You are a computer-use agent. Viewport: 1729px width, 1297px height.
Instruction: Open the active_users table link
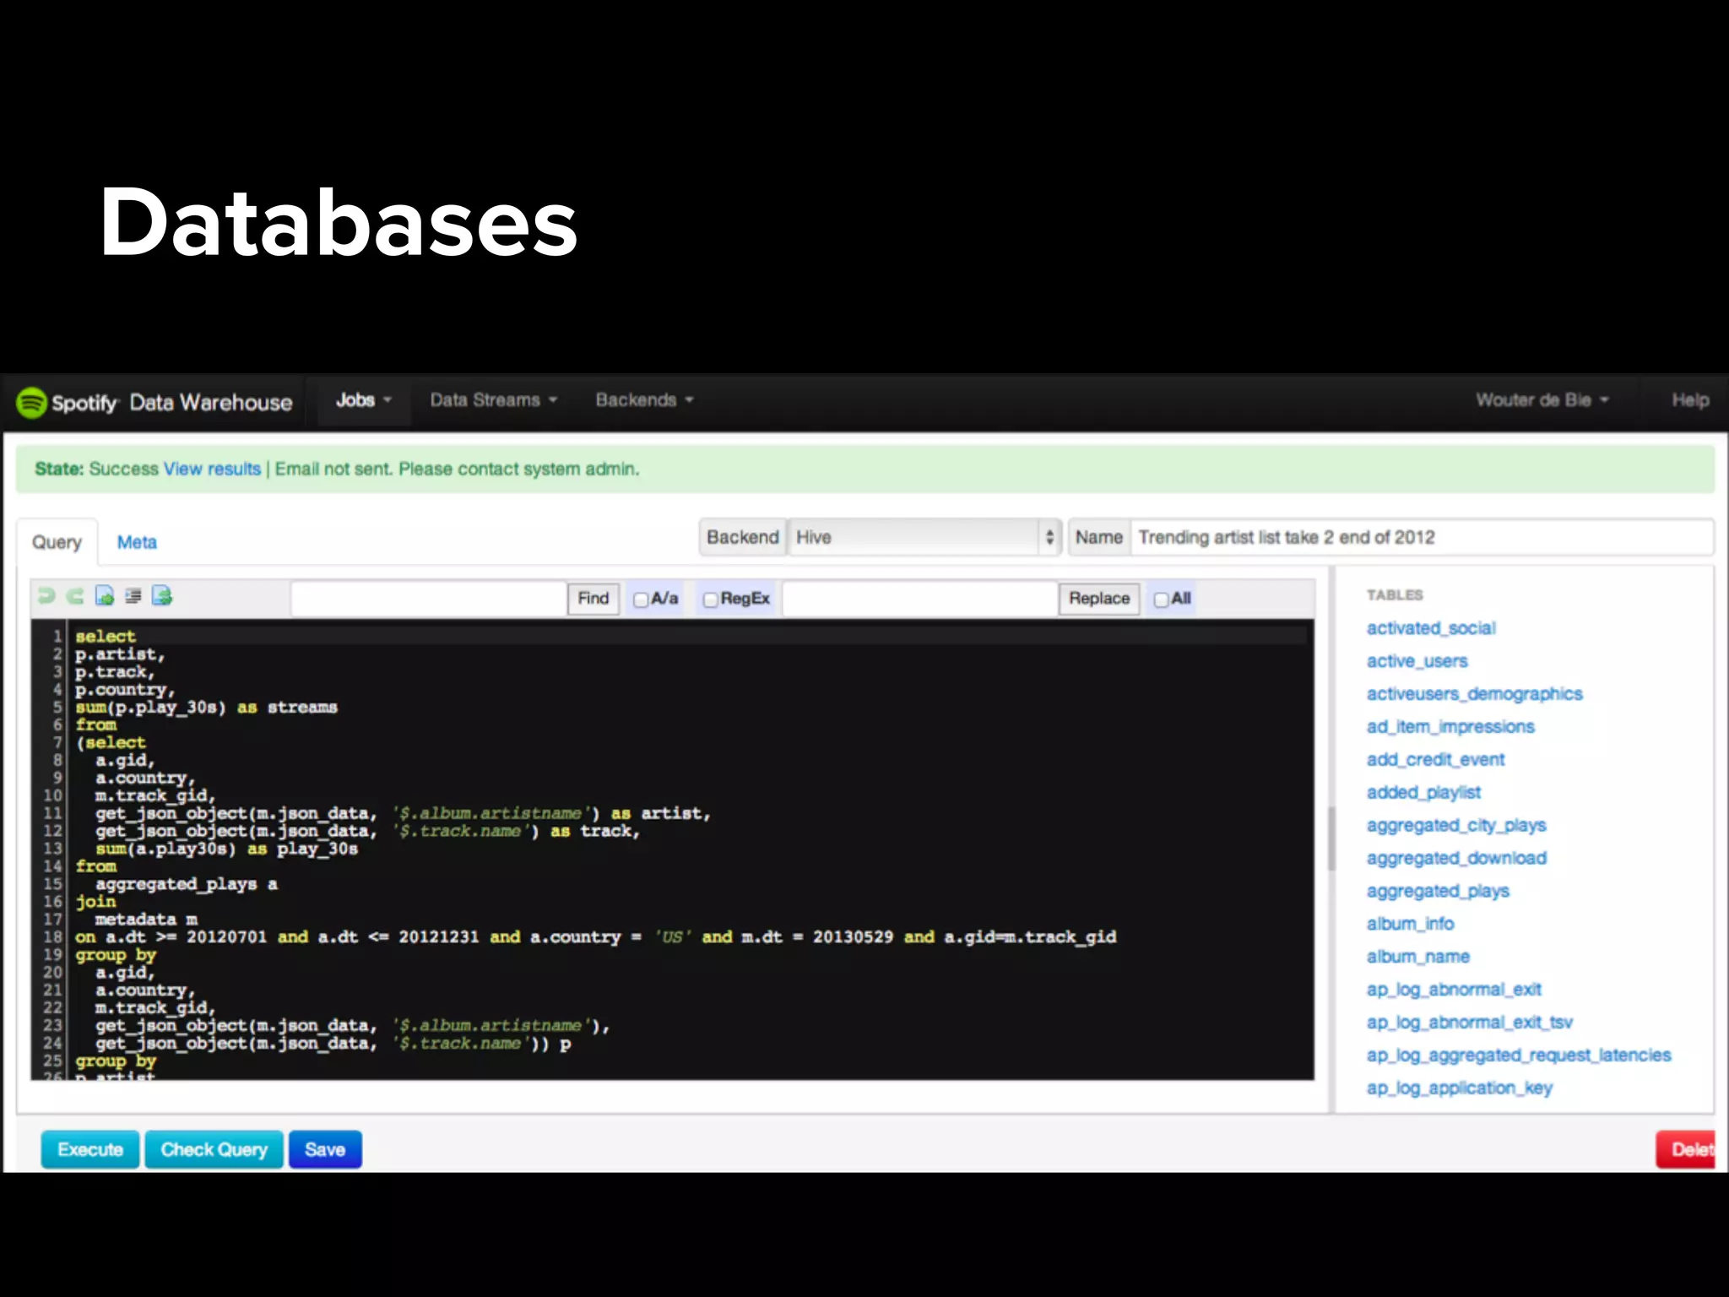click(x=1417, y=661)
